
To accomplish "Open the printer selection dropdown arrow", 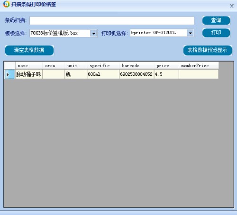I will click(x=190, y=33).
